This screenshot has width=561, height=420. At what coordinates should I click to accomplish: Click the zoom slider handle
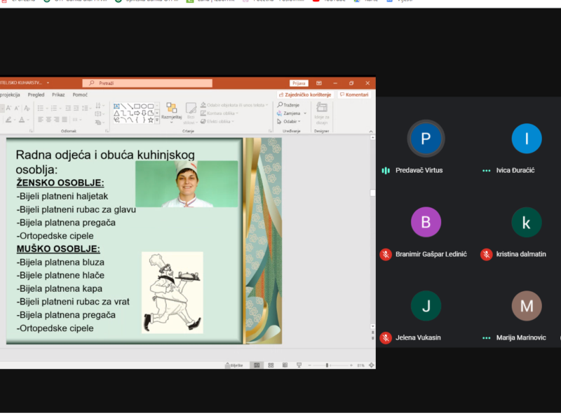click(x=327, y=365)
